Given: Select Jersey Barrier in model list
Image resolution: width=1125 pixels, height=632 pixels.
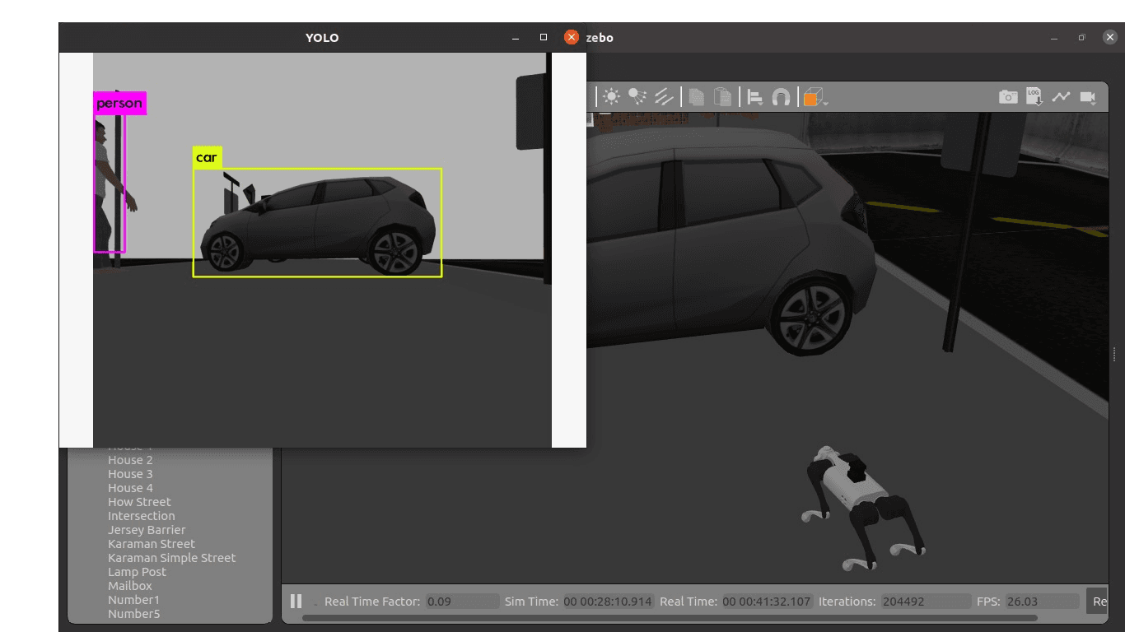Looking at the screenshot, I should point(147,530).
